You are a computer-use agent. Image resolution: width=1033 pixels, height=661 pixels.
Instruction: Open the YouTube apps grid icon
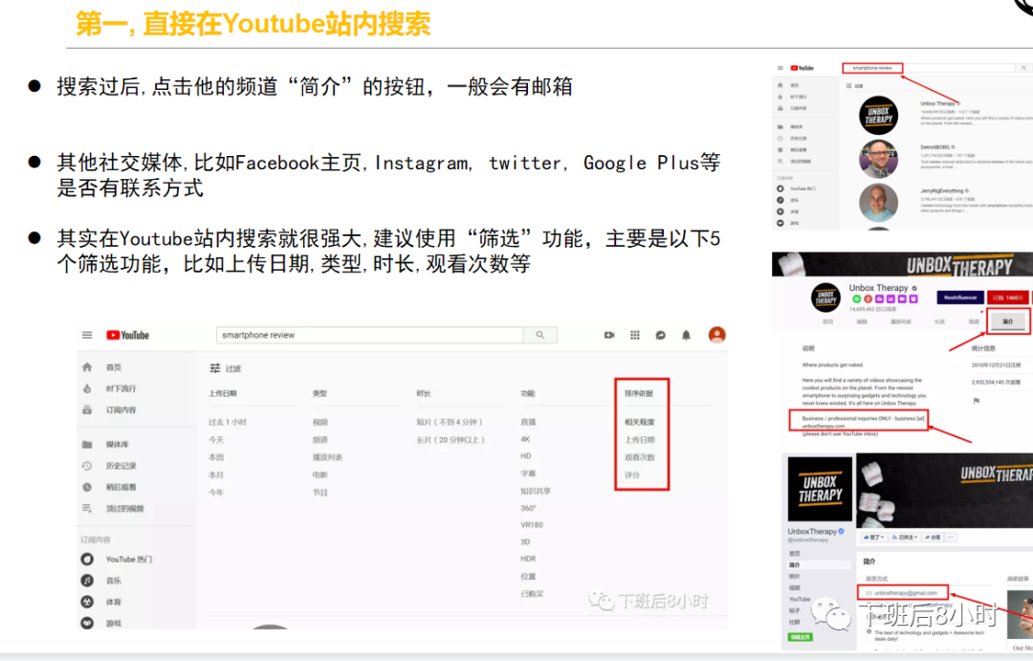[634, 336]
